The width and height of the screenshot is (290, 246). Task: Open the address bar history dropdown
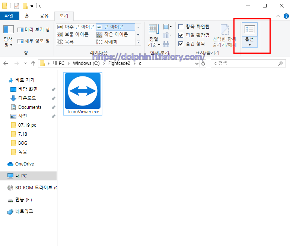click(197, 63)
